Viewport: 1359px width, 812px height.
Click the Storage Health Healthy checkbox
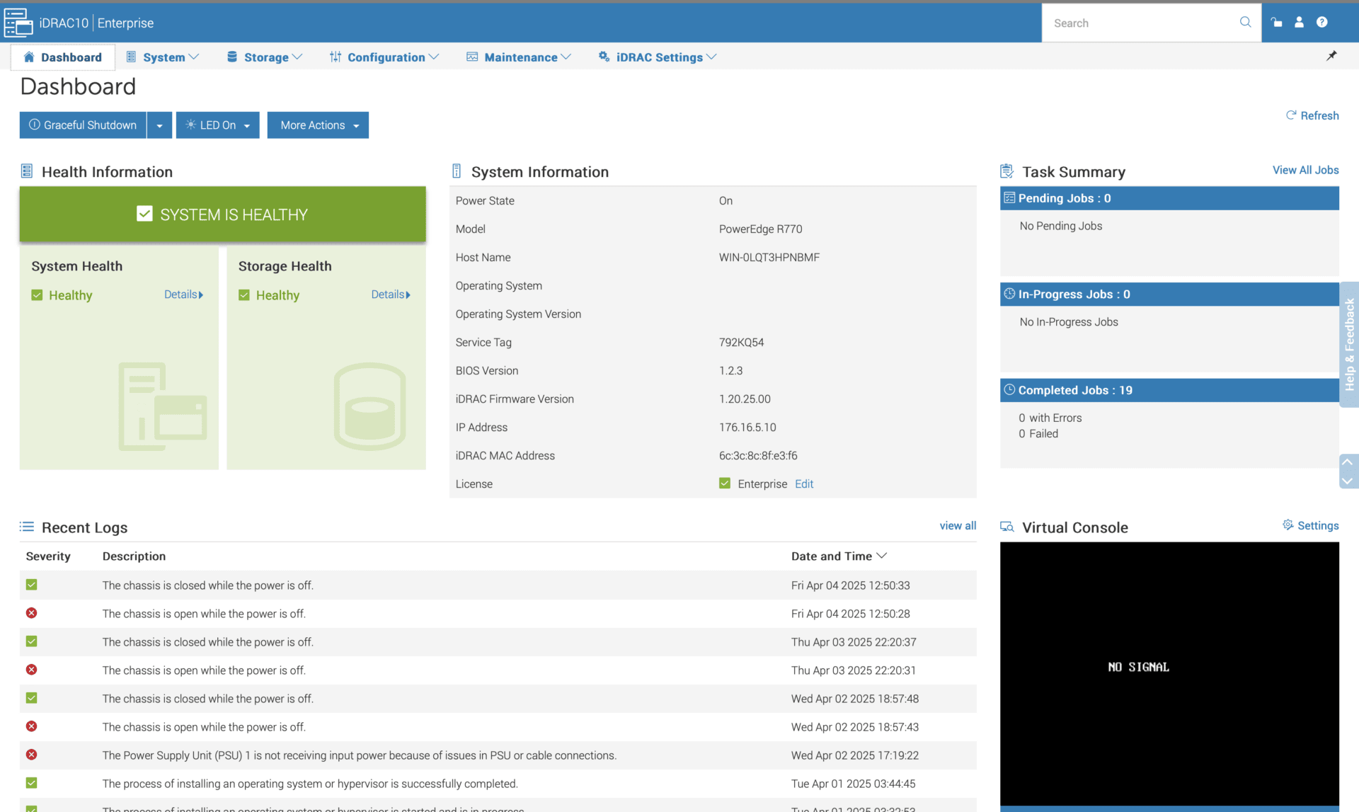(x=245, y=295)
